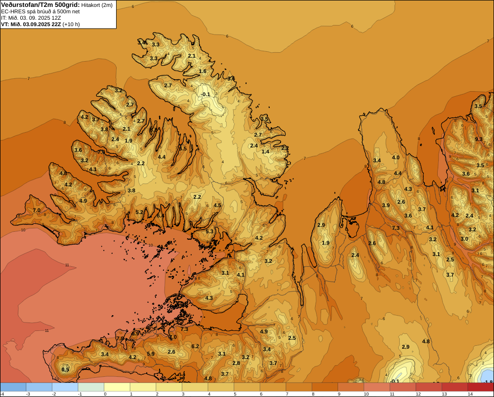Pick the light blue legend swatch between -2 and -1
The image size is (494, 397).
[65, 387]
